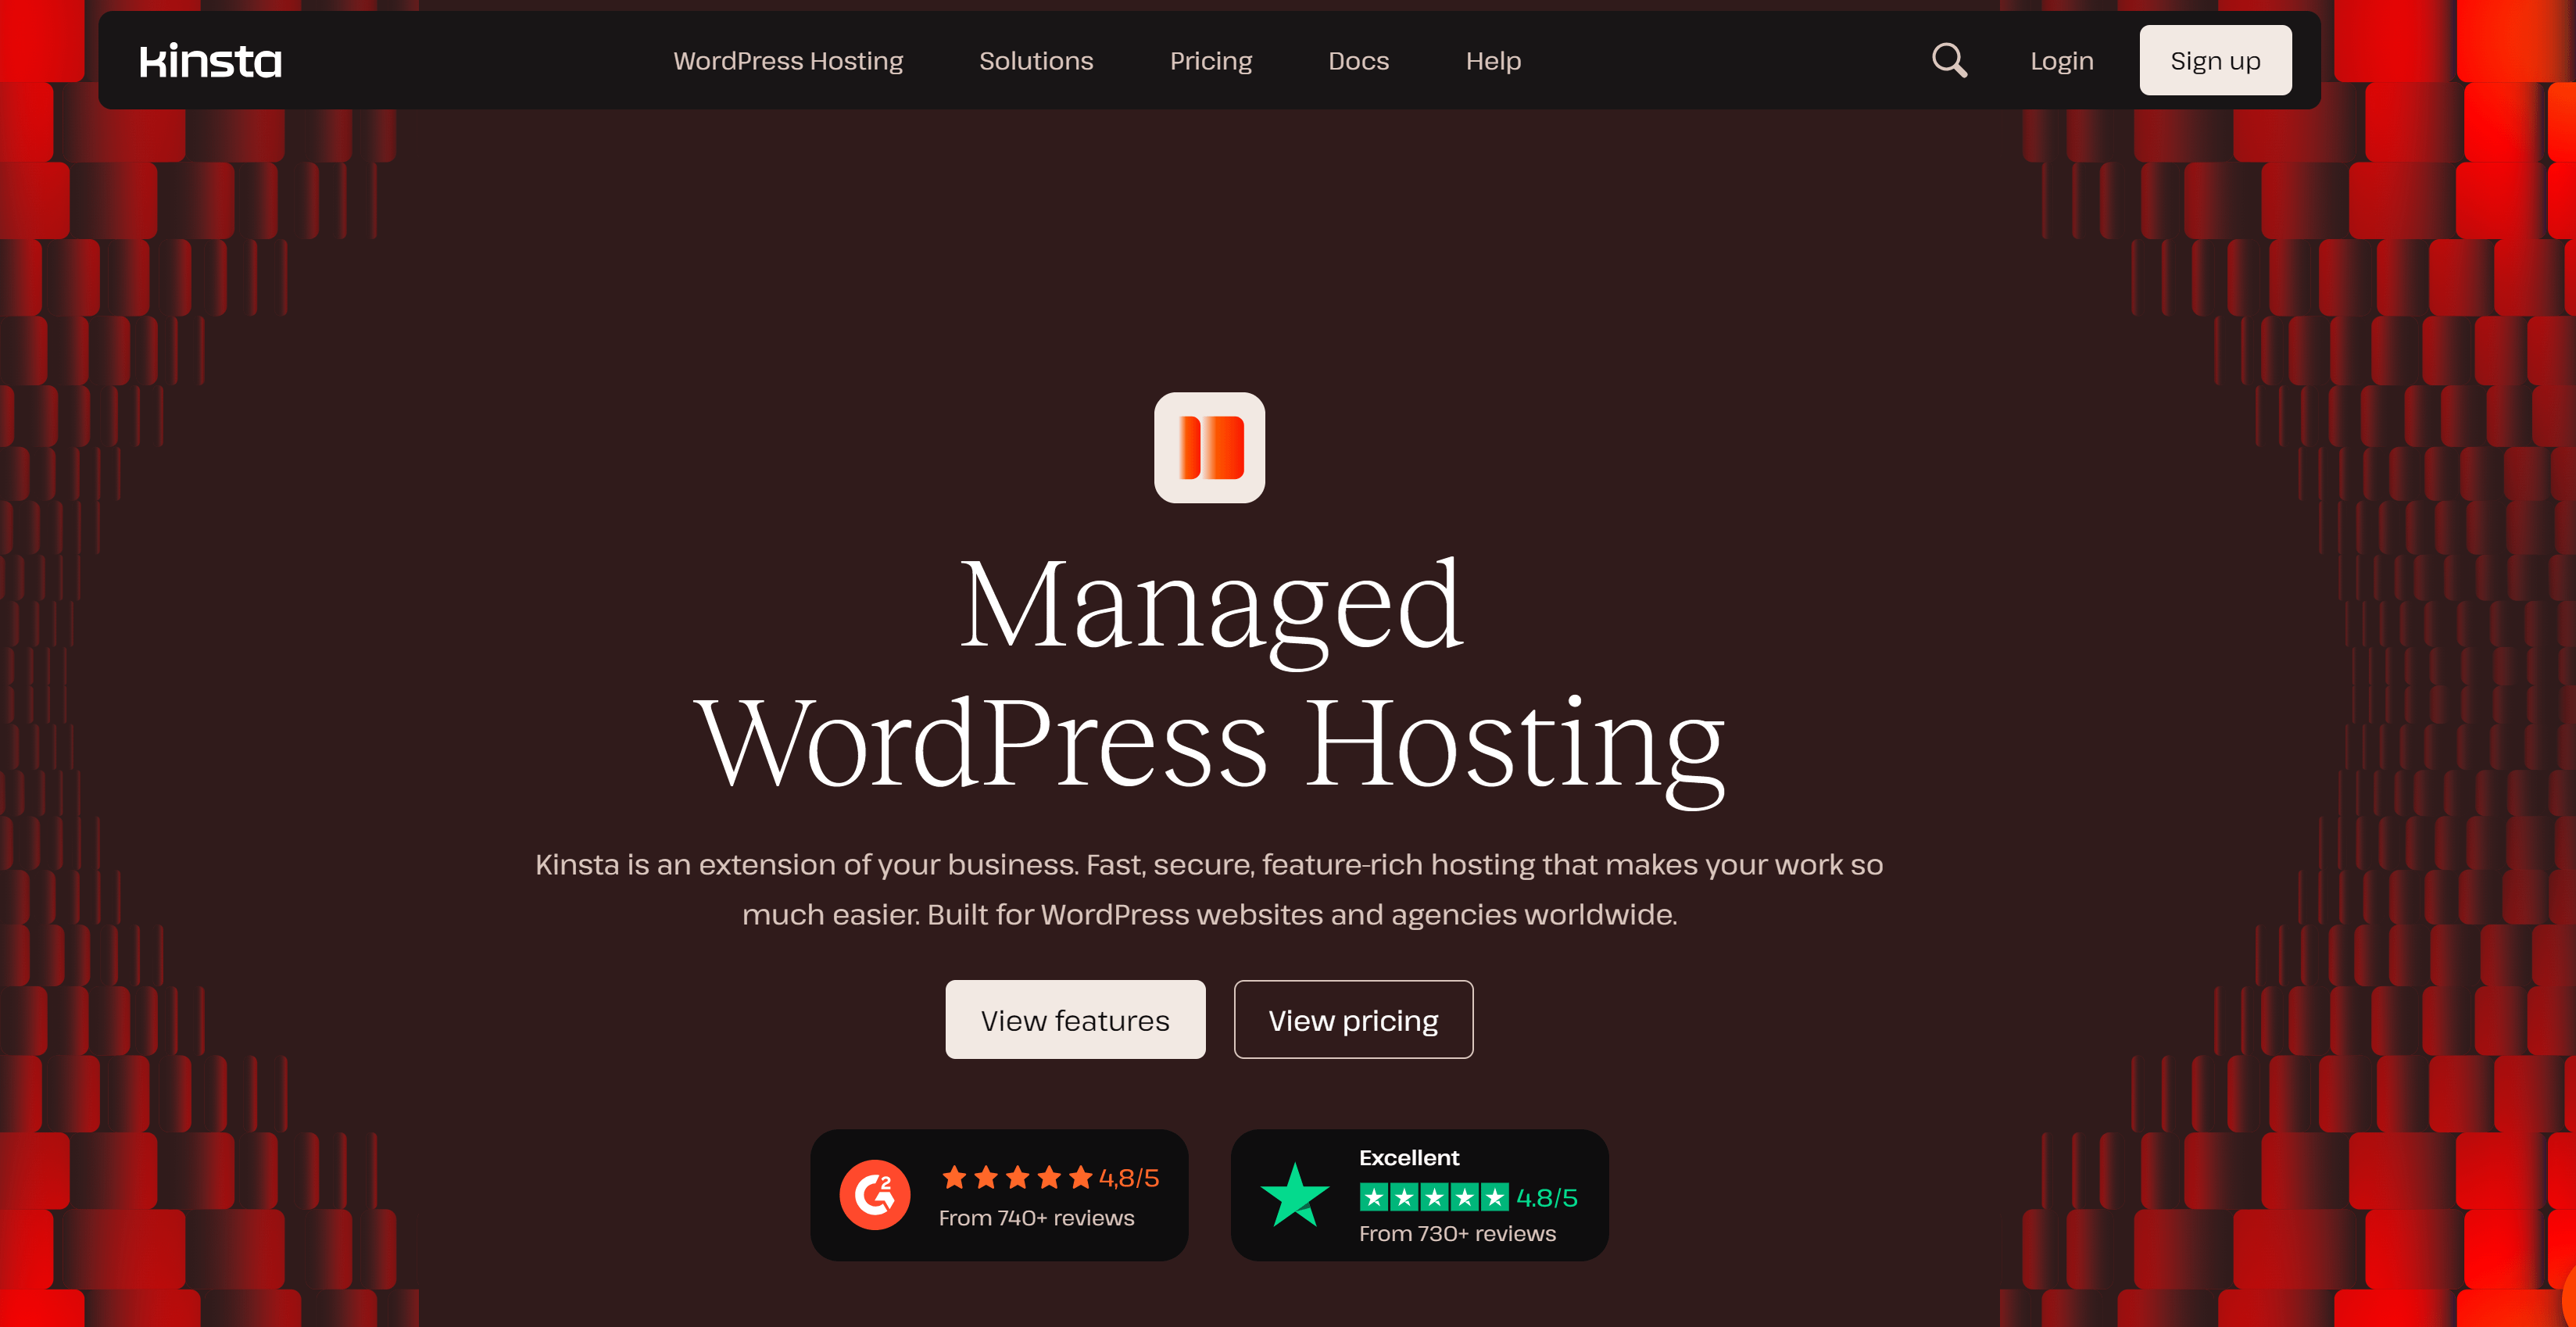Click the green Trustpilot star logo
This screenshot has height=1327, width=2576.
1294,1194
